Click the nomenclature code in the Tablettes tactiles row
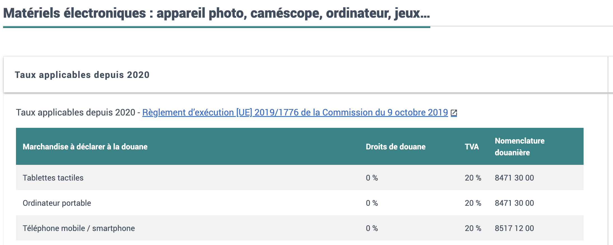The height and width of the screenshot is (245, 613). click(x=514, y=178)
